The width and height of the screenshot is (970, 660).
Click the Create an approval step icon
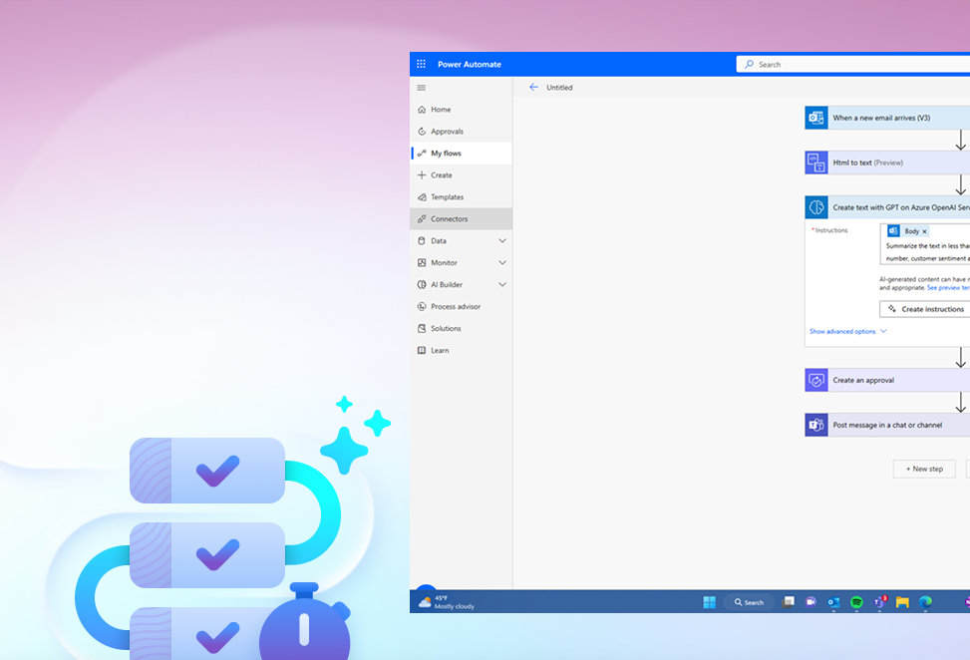click(x=816, y=381)
